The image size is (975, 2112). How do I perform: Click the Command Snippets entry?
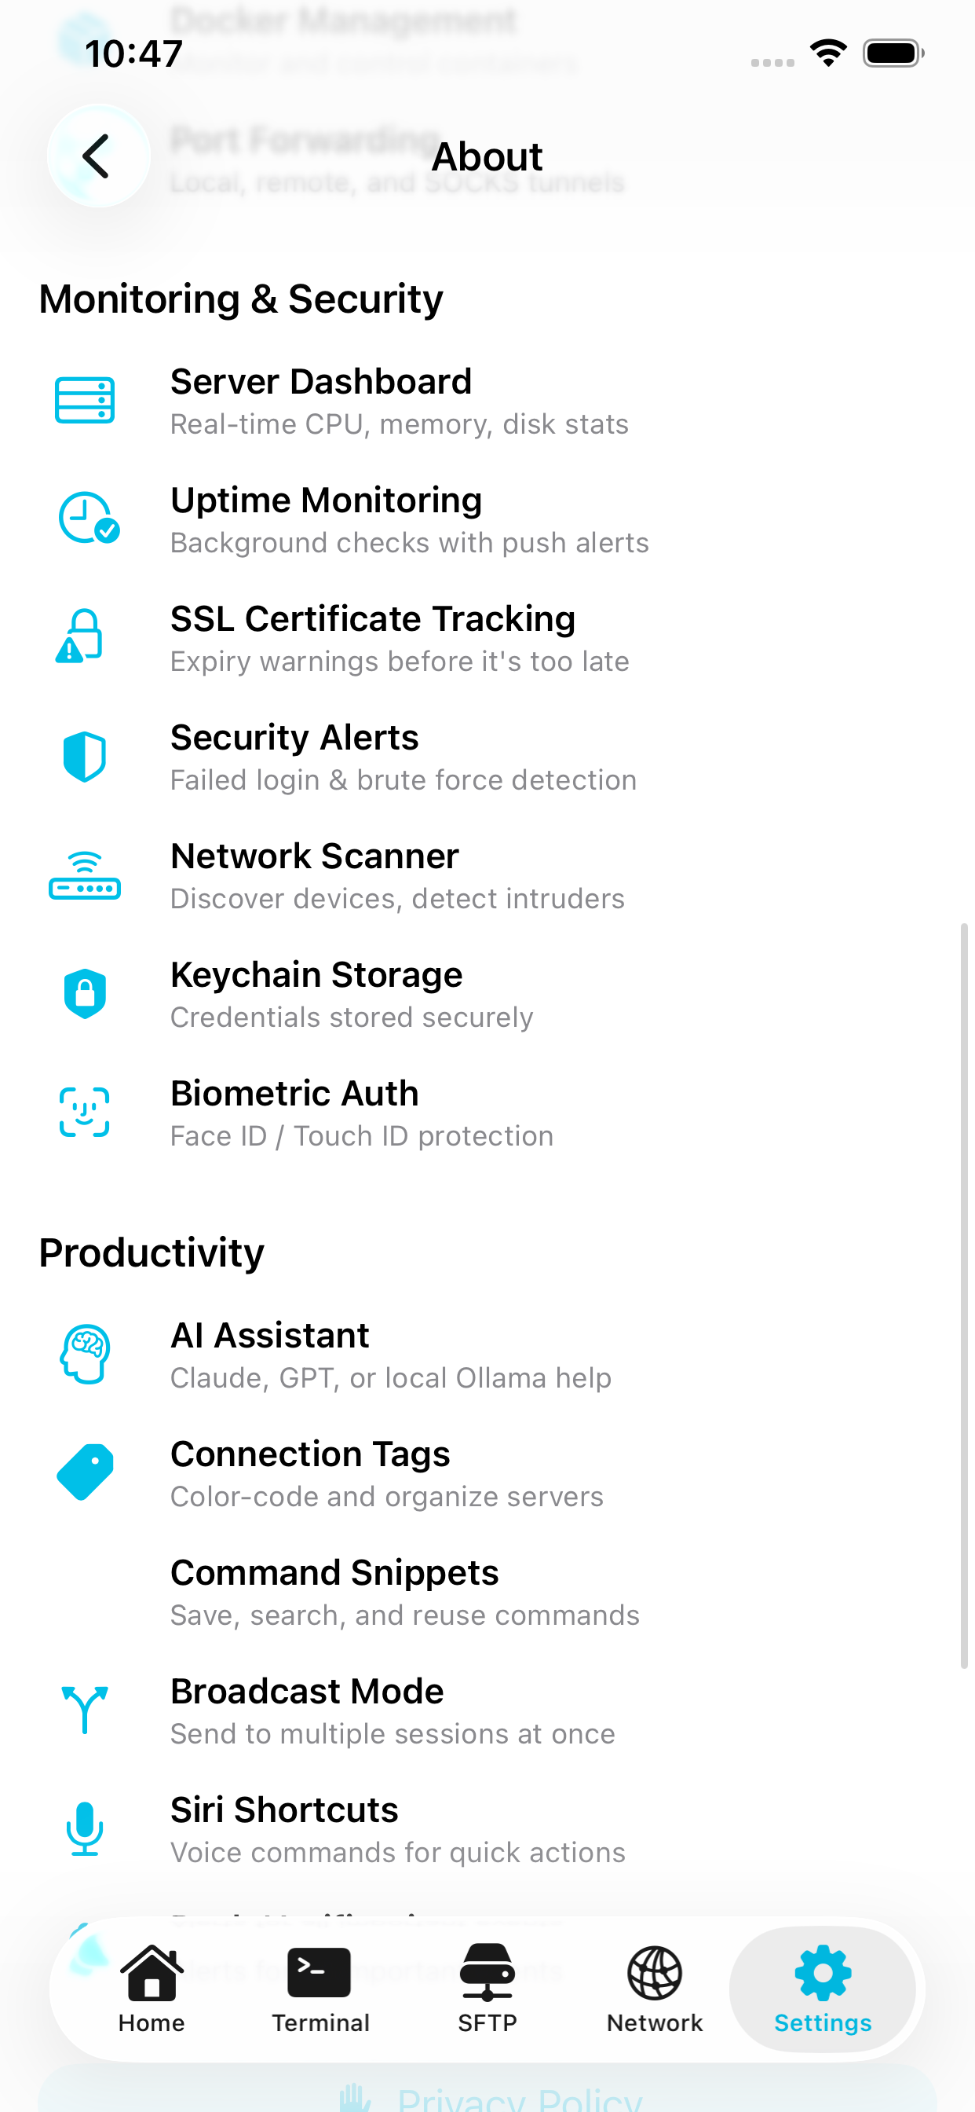(487, 1591)
